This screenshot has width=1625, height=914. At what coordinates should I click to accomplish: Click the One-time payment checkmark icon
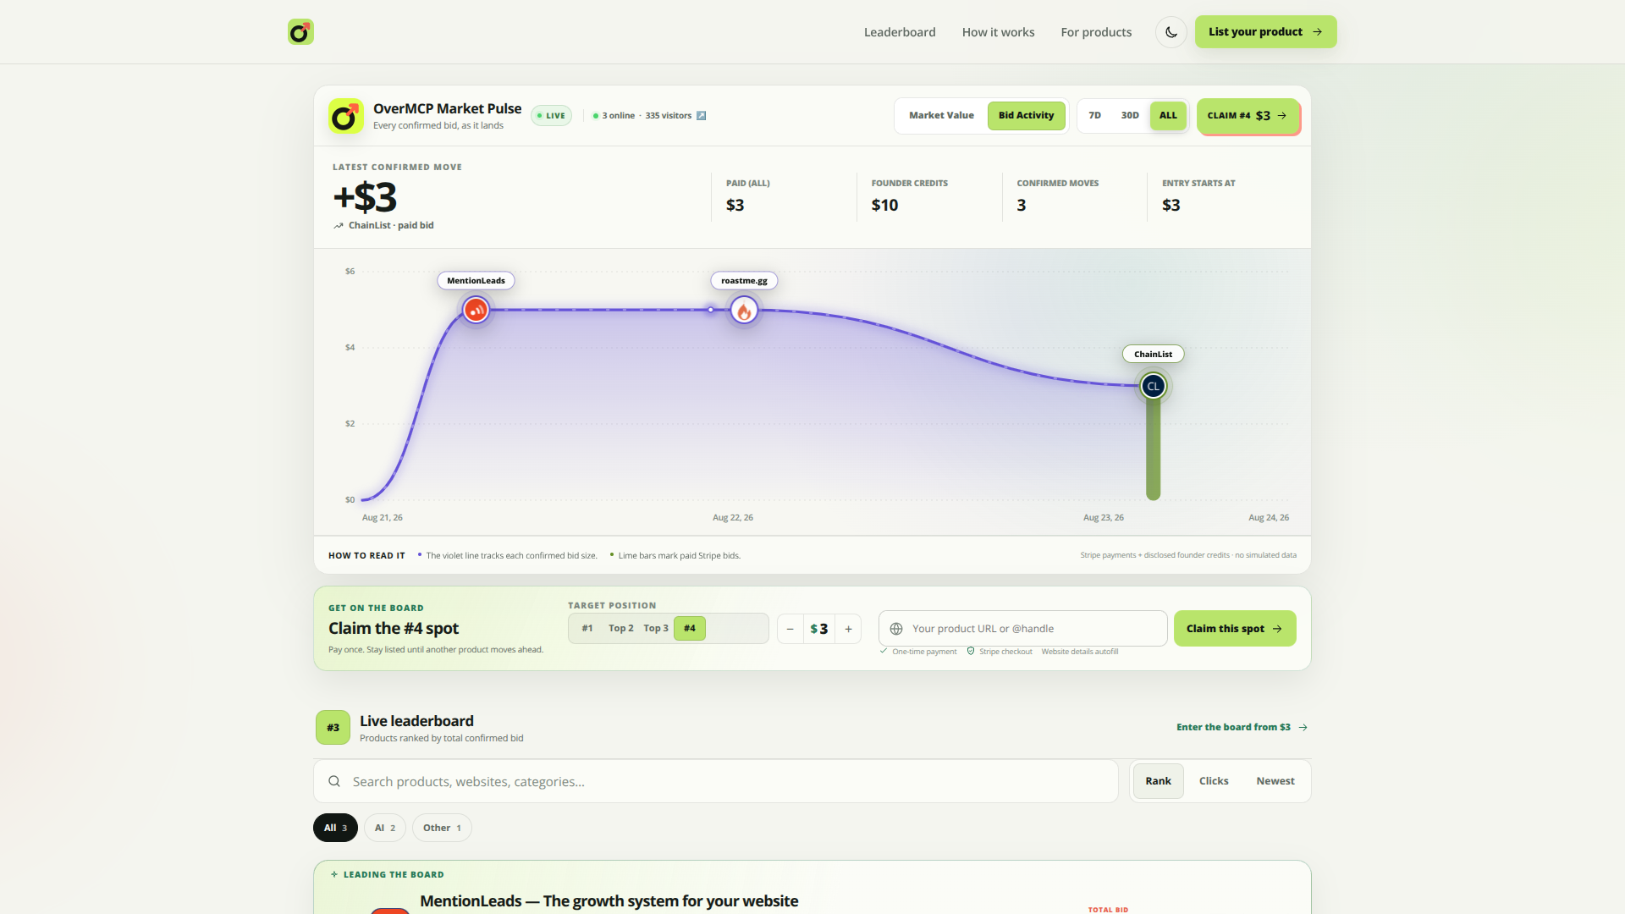884,652
